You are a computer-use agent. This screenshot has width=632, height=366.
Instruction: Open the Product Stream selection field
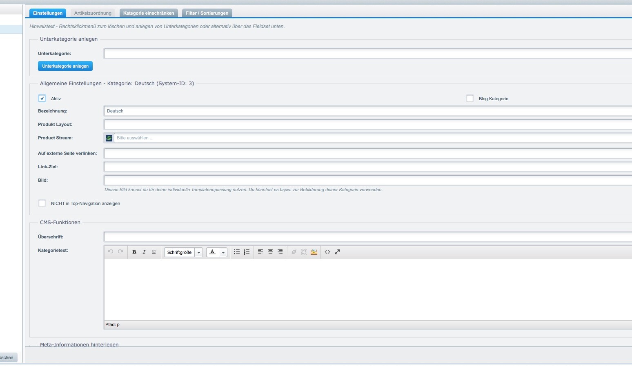tap(373, 138)
